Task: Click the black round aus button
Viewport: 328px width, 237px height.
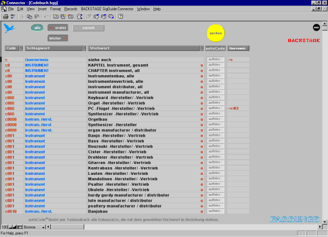Action: coord(317,27)
